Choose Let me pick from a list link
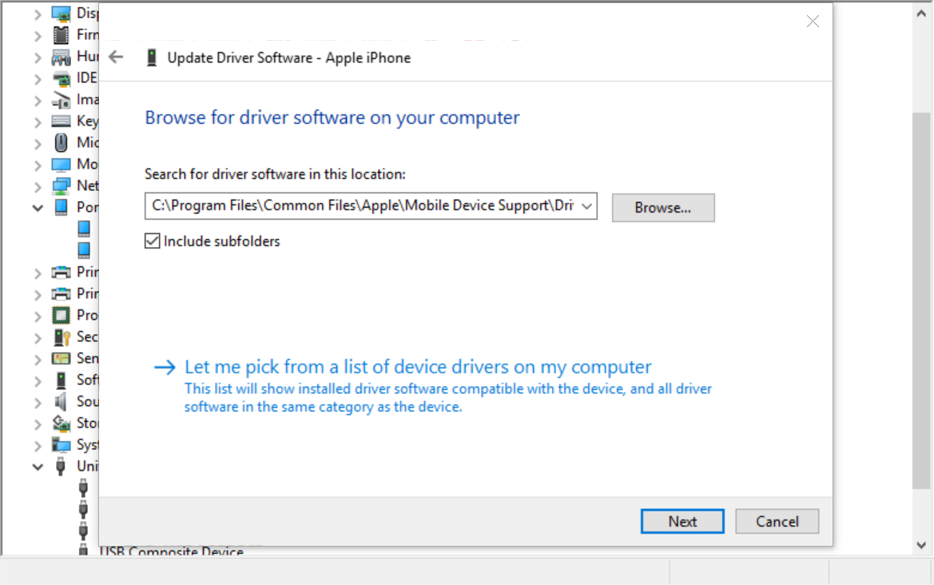Viewport: 934px width, 585px height. (418, 366)
